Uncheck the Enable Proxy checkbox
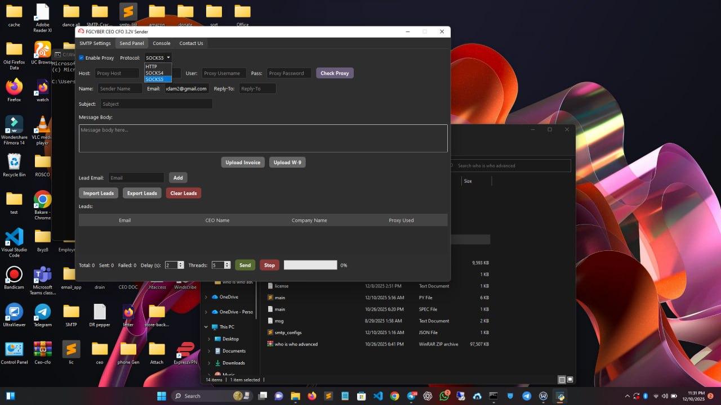The image size is (721, 405). point(81,58)
